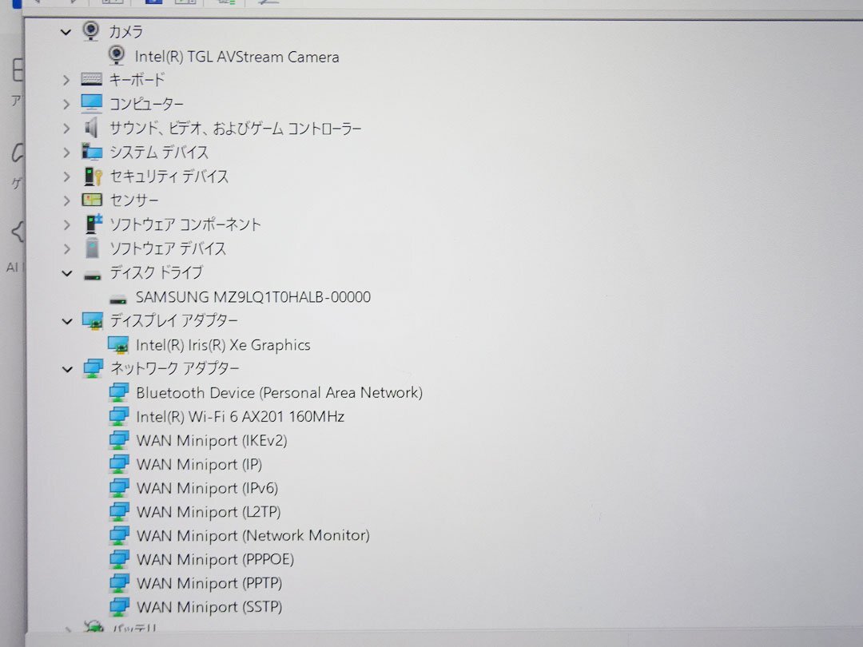Select the キーボード tree label
Image resolution: width=863 pixels, height=647 pixels.
(137, 80)
